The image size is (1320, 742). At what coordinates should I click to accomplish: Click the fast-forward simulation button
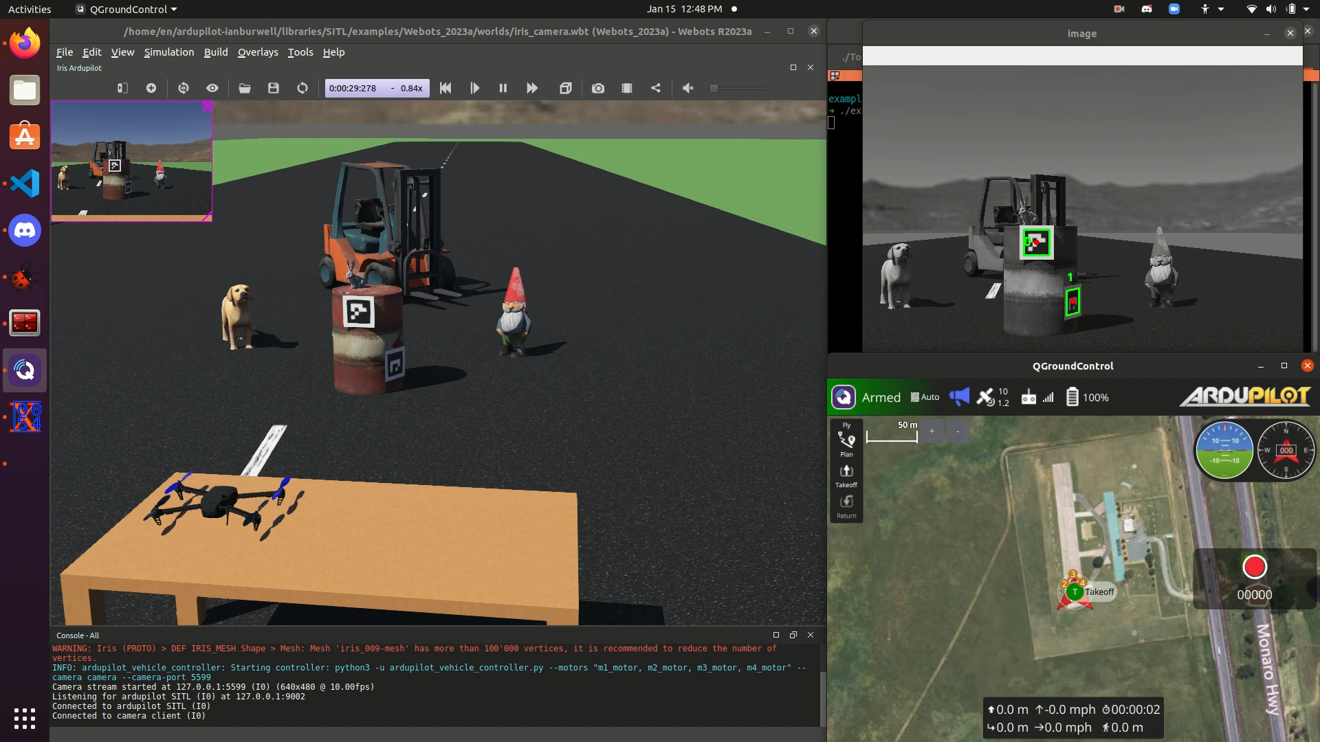[532, 88]
